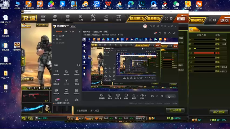Click 返回 button in the right background game window
This screenshot has height=129, width=230.
click(x=224, y=20)
